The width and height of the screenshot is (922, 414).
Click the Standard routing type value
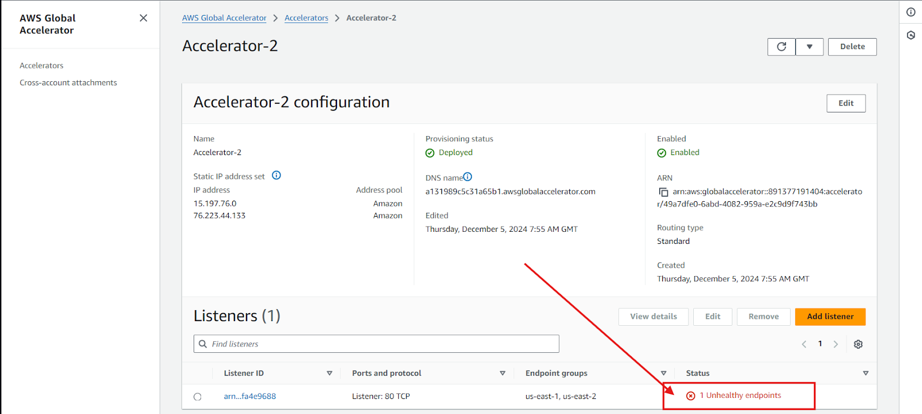click(673, 241)
